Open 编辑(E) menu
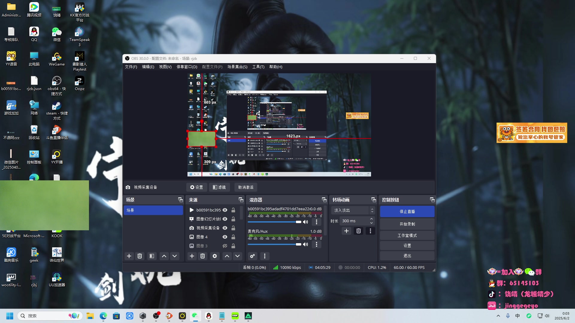This screenshot has width=575, height=323. click(x=148, y=67)
